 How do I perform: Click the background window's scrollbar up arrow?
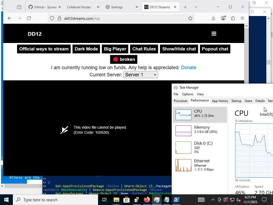coord(268,18)
